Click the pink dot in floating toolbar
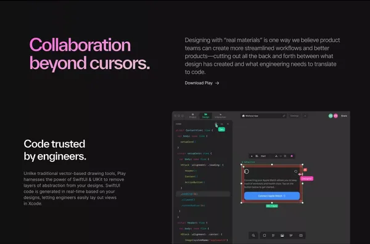370x244 pixels. tap(292, 156)
